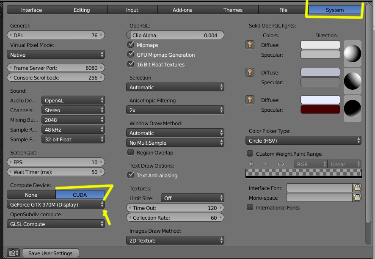Open texture Limit Size dropdown
The image size is (375, 259).
pyautogui.click(x=193, y=198)
